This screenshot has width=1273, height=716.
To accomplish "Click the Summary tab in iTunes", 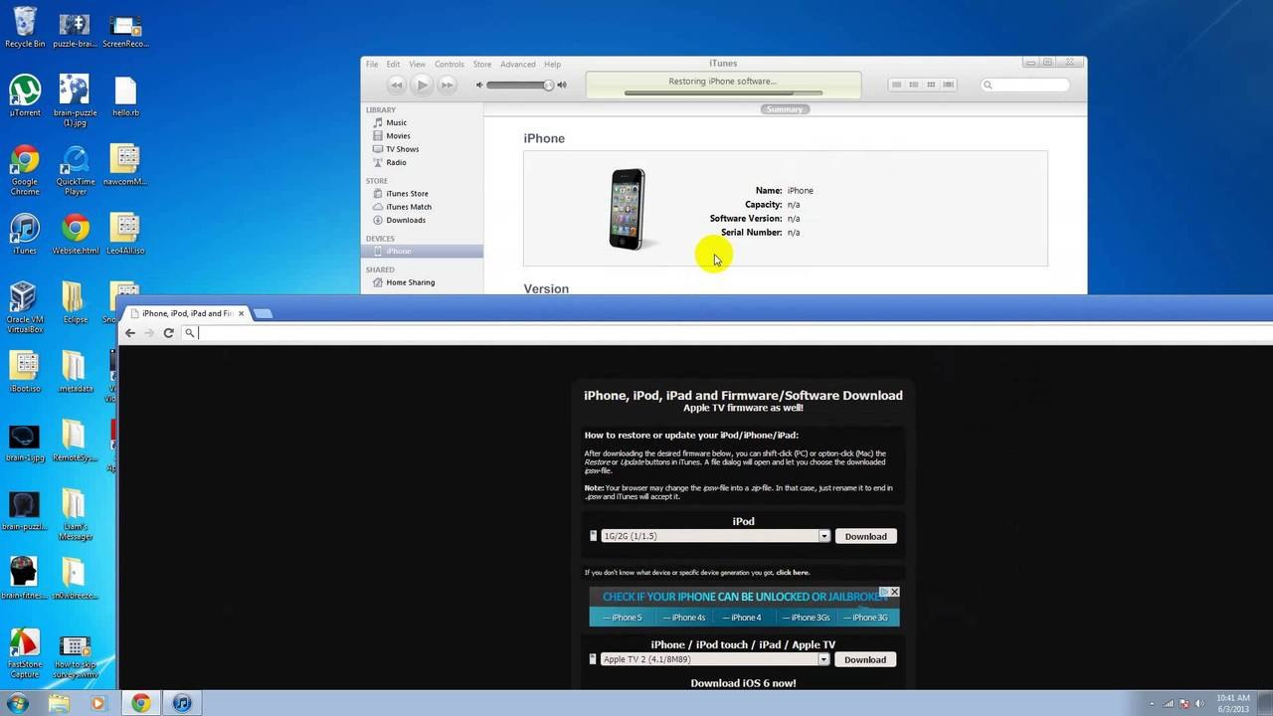I will coord(785,109).
